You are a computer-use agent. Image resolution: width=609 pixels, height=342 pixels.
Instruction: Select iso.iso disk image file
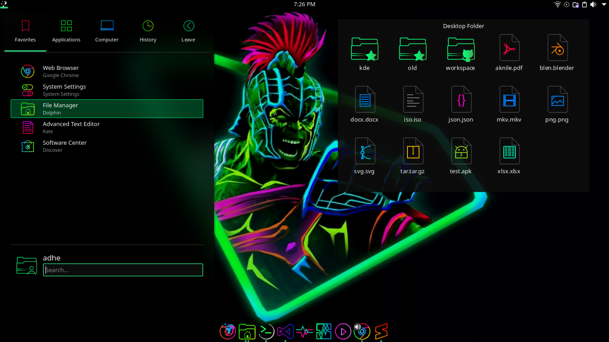pos(412,105)
